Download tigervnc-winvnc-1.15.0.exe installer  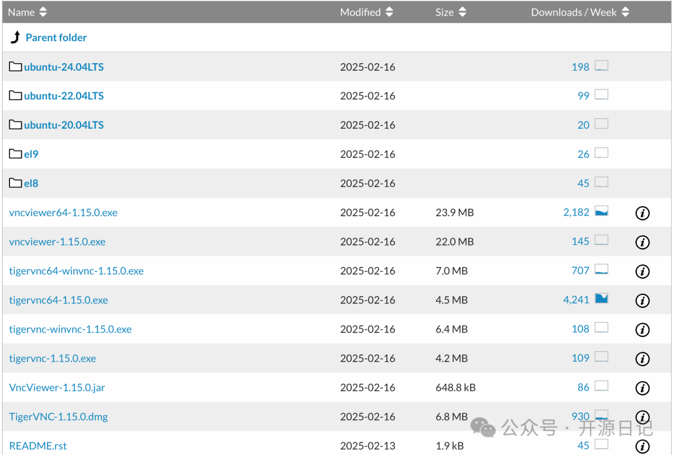pos(71,329)
